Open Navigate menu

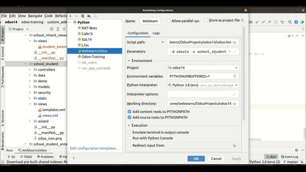[x=35, y=16]
